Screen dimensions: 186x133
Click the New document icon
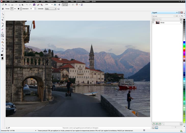click(3, 5)
